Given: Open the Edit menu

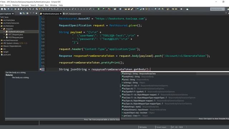Looking at the screenshot, I should 2,5.
